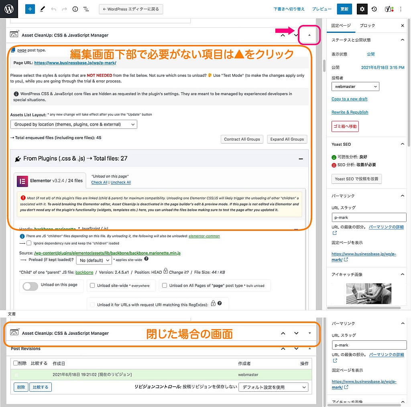Toggle the 'Unload on this page' switch
This screenshot has height=407, width=411.
pyautogui.click(x=32, y=286)
